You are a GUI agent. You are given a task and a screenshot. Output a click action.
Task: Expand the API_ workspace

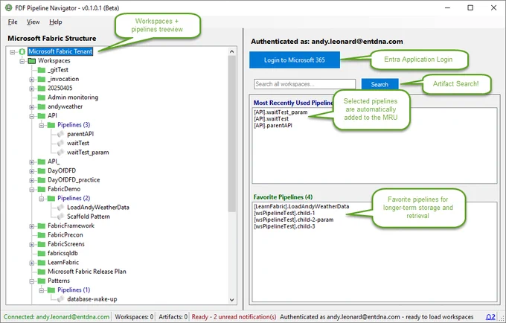tap(31, 162)
